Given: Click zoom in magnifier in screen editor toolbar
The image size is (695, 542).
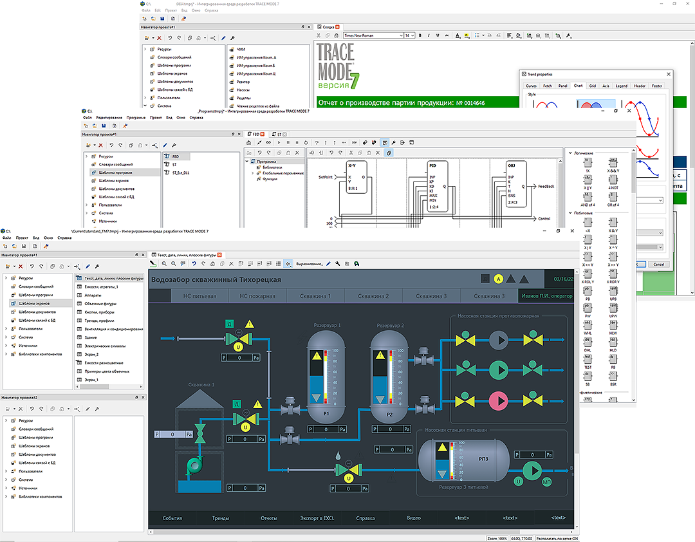Looking at the screenshot, I should click(x=164, y=263).
